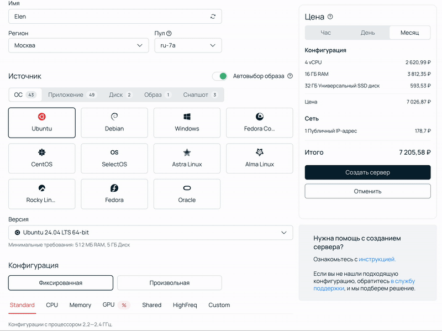Show price per Месяц
Screen dimensions: 442x331
409,33
